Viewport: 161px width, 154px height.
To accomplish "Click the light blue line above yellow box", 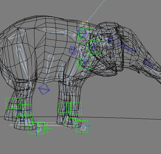I will (96, 11).
